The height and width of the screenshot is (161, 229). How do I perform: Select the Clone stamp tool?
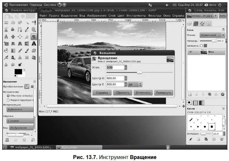(x=20, y=57)
